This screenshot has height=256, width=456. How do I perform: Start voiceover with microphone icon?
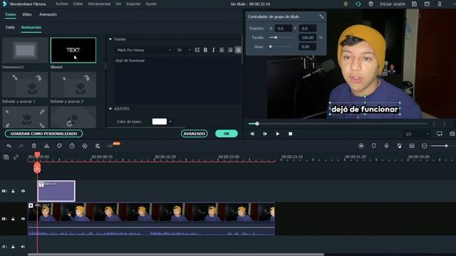(386, 146)
